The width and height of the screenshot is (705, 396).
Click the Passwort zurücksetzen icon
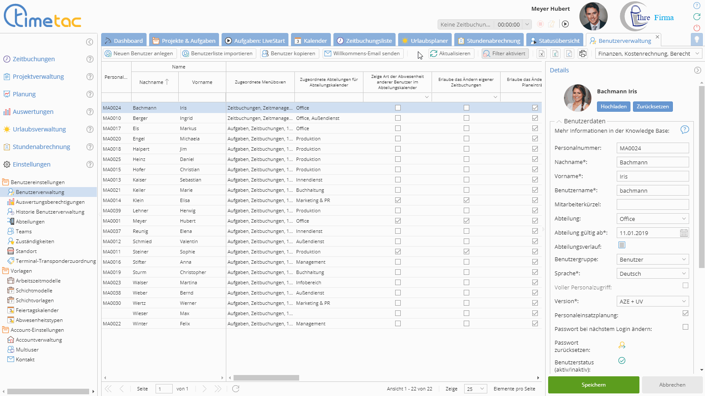(x=622, y=345)
